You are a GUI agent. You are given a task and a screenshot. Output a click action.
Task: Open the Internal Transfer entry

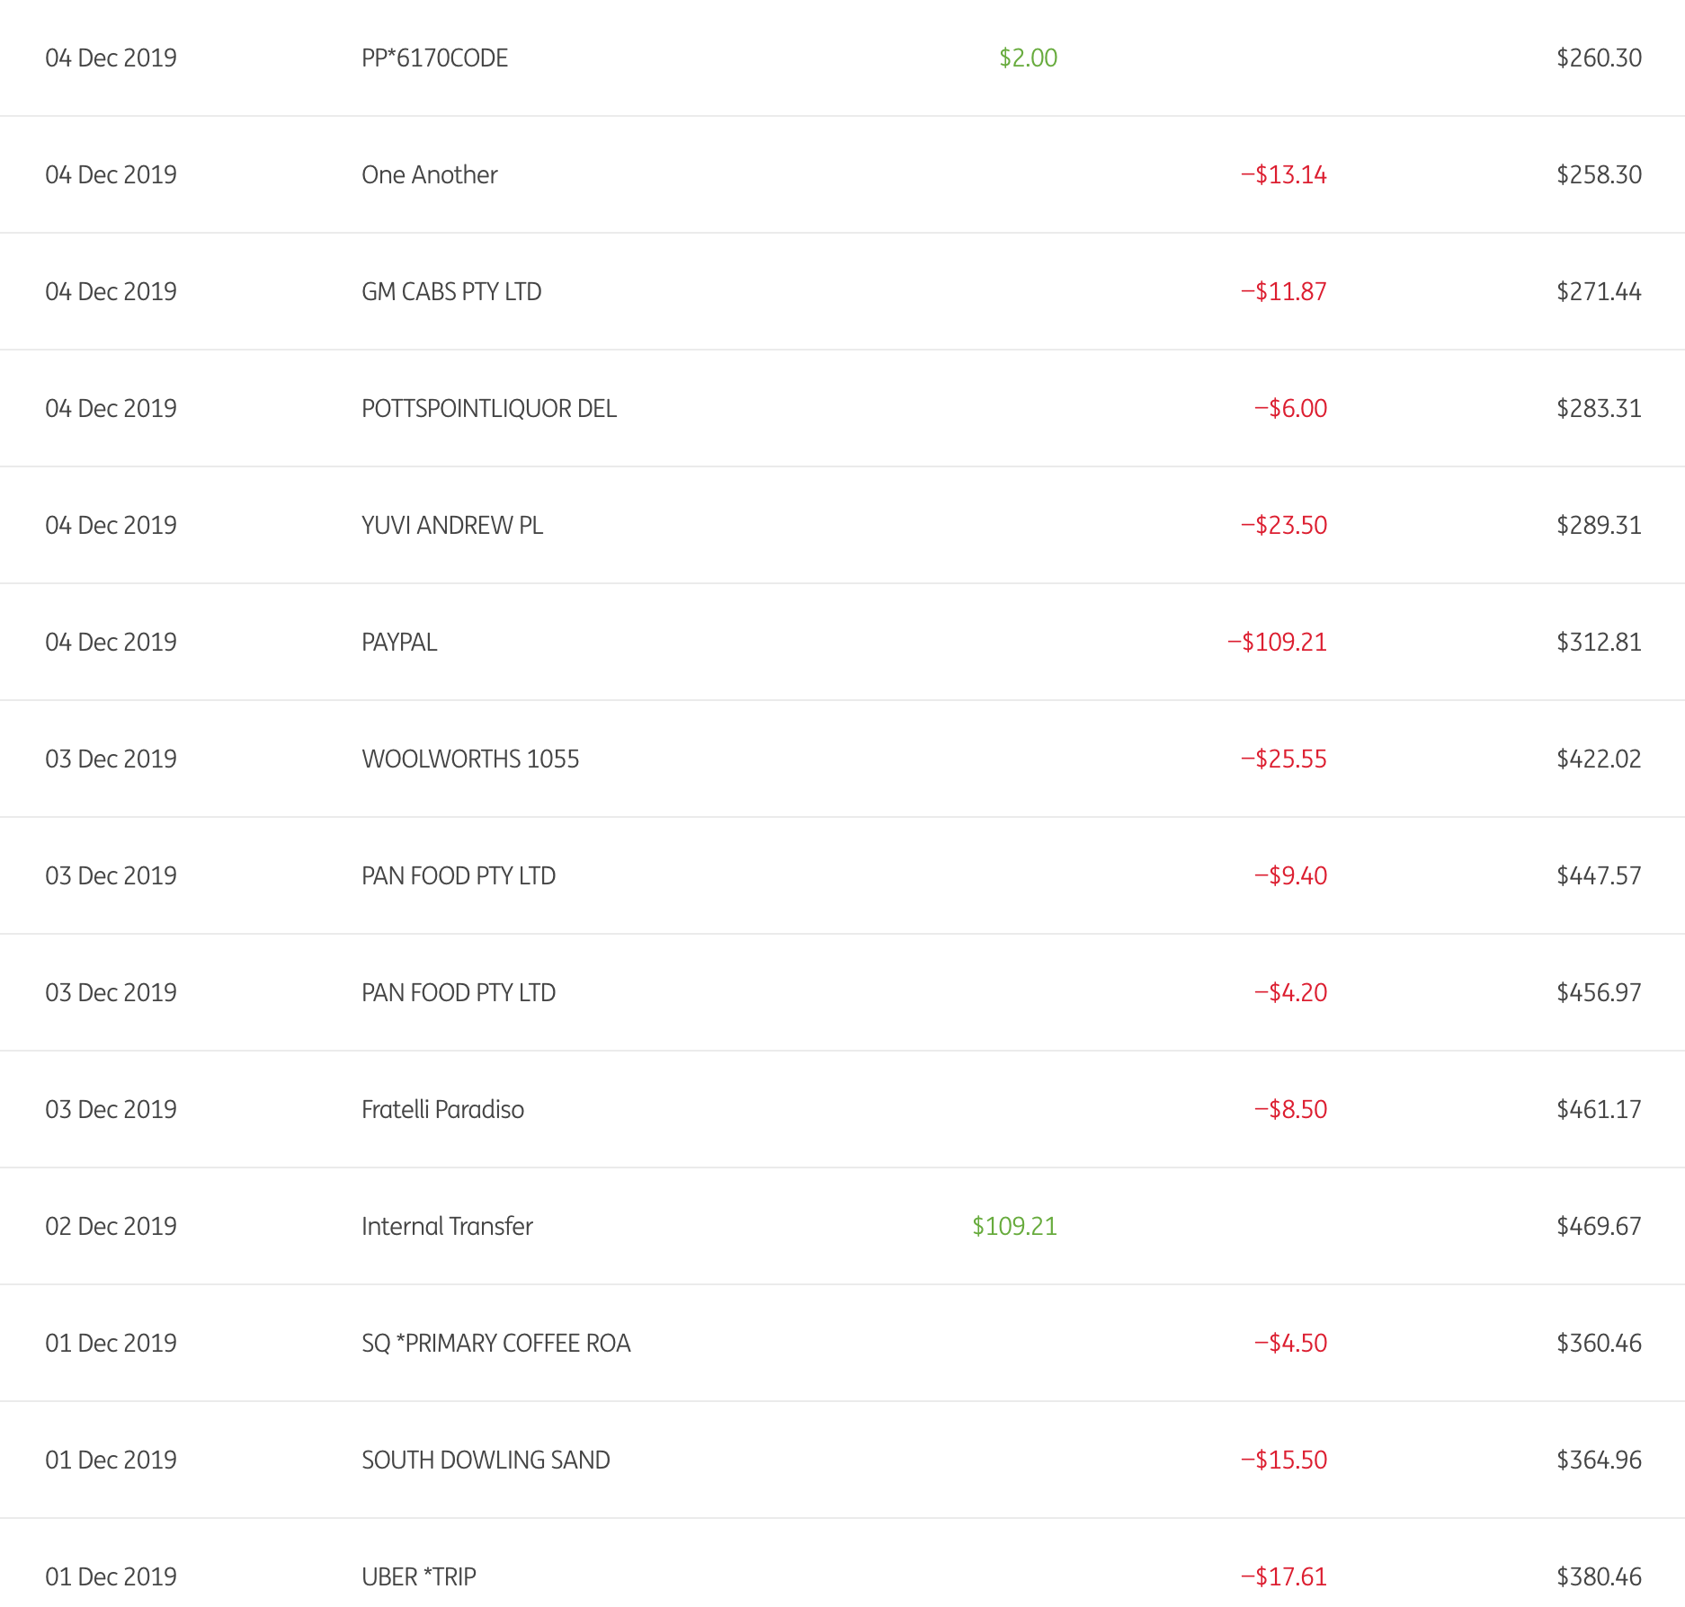447,1227
